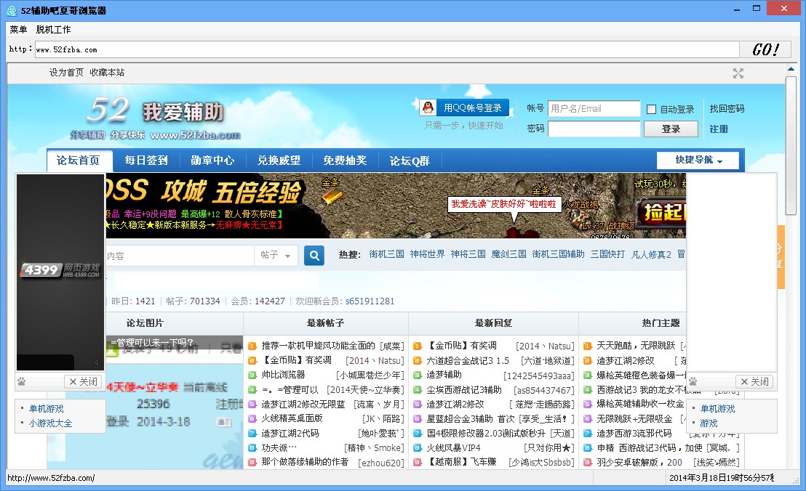Click rank 3 icon beside 帅比浏览器
806x491 pixels.
(252, 375)
